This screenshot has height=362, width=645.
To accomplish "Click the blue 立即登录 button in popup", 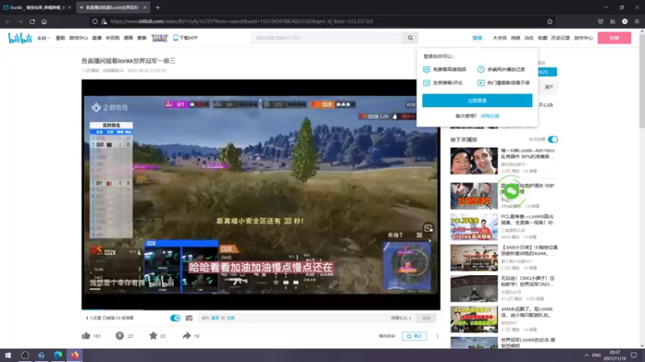I will [x=477, y=101].
